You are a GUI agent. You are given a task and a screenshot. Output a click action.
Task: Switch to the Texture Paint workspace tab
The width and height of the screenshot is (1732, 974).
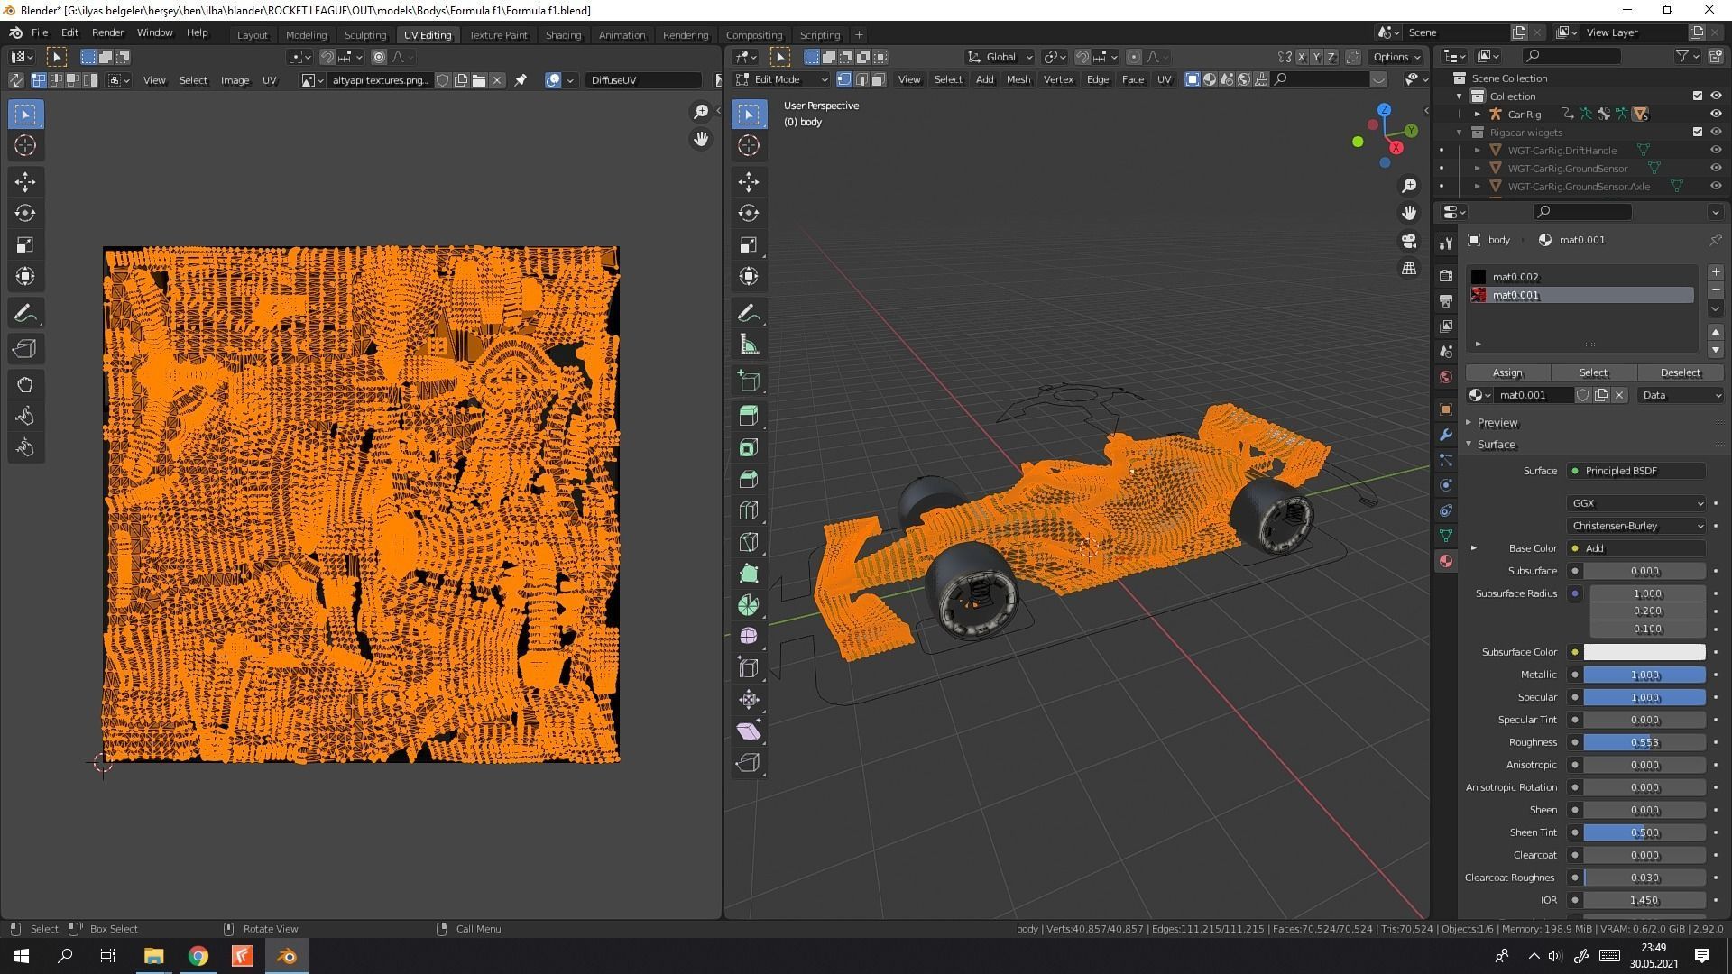tap(498, 35)
